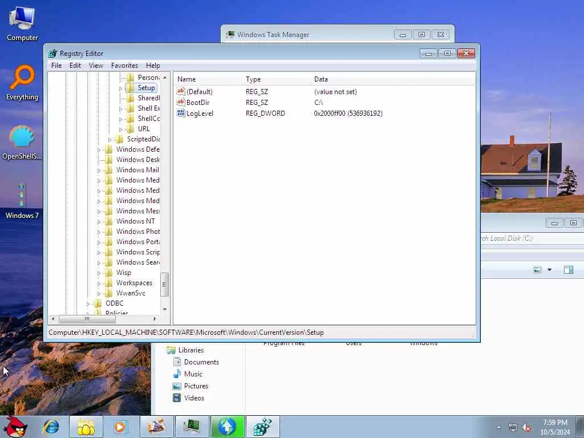
Task: Sort values by Data column header
Action: [392, 79]
